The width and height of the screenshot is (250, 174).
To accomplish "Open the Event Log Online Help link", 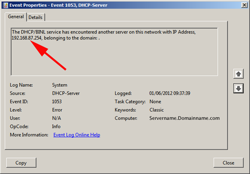I will (77, 135).
